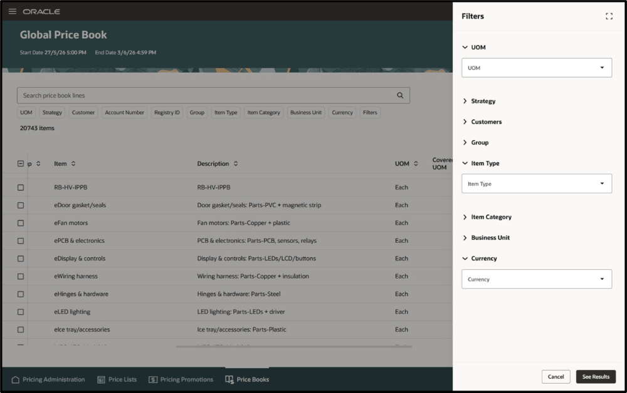Select the eIce tray/accessories checkbox
The image size is (627, 393).
[x=21, y=330]
